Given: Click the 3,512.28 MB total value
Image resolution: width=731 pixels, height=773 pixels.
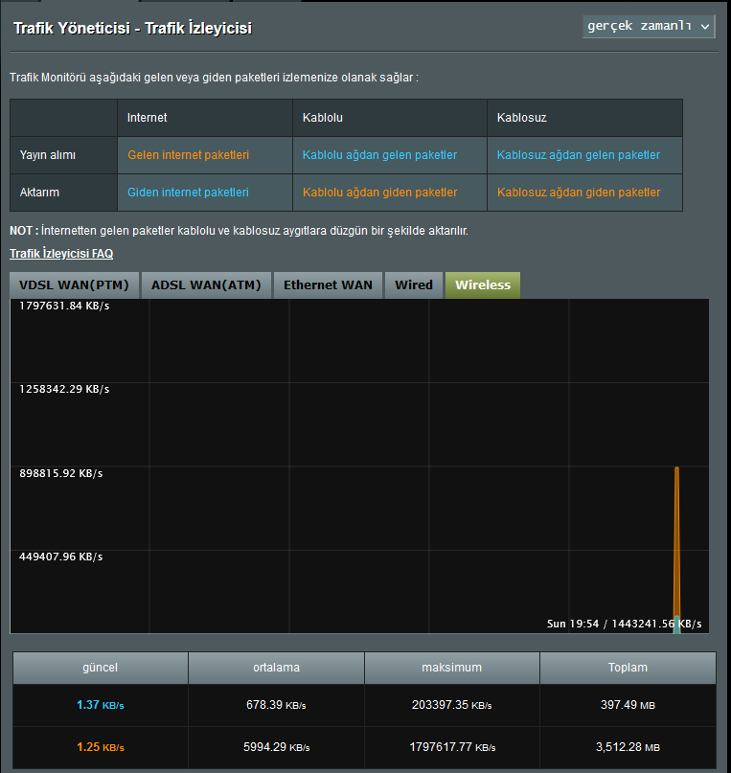Looking at the screenshot, I should click(628, 747).
